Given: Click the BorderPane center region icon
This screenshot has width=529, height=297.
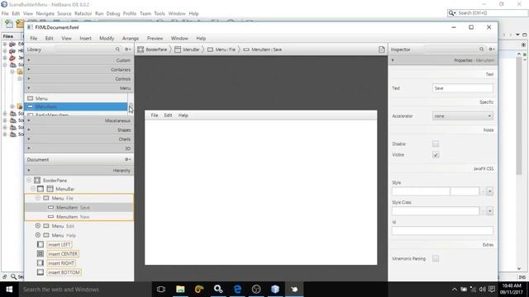Looking at the screenshot, I should [x=41, y=253].
